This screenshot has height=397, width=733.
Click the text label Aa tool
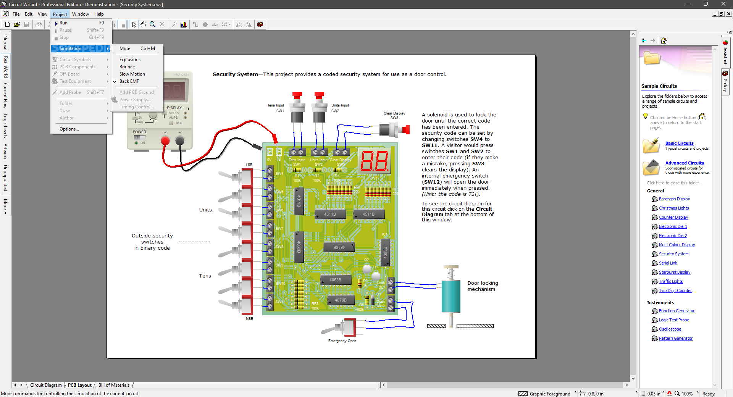(x=215, y=24)
